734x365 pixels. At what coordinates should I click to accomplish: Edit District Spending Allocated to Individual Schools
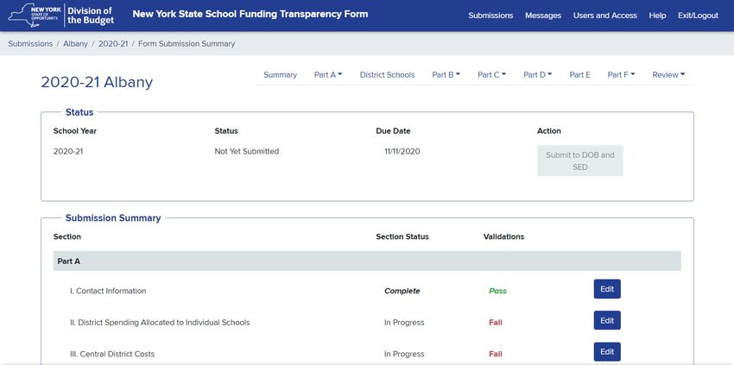pyautogui.click(x=607, y=320)
